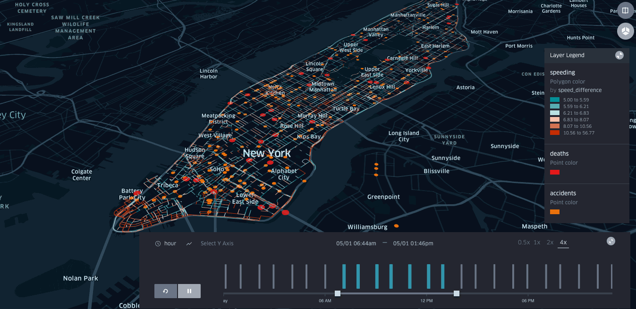
Task: Click the right time range slider handle
Action: (x=457, y=293)
